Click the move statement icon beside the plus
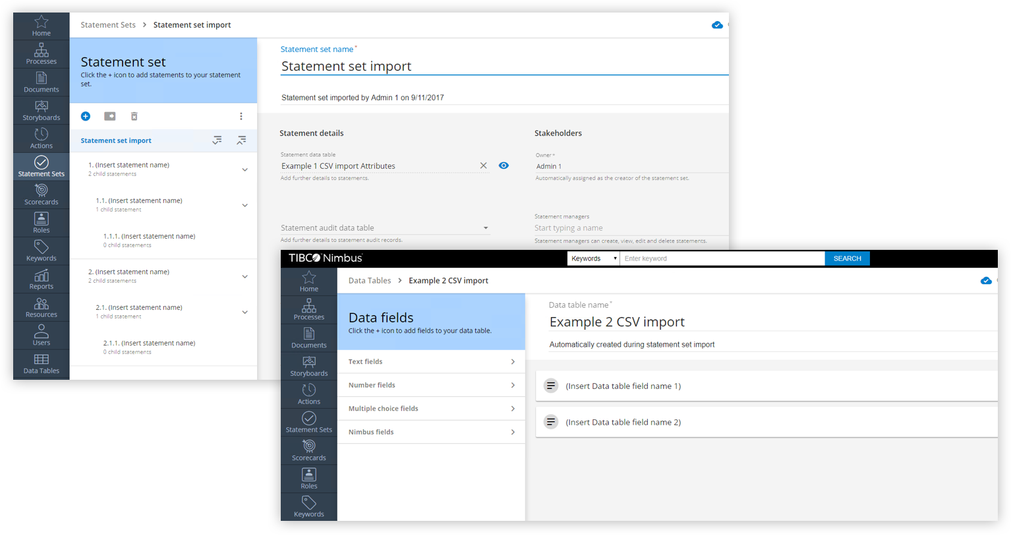1011x538 pixels. coord(110,116)
